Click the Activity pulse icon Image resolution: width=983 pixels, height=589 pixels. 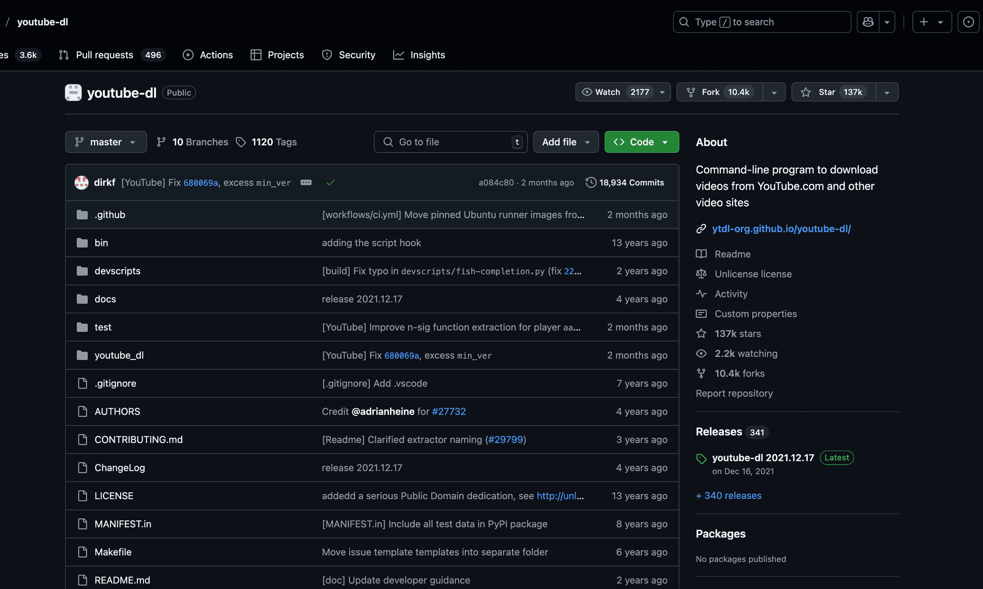pos(701,293)
